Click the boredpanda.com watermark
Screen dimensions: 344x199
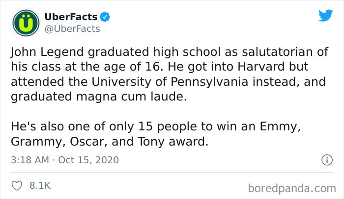pyautogui.click(x=293, y=188)
